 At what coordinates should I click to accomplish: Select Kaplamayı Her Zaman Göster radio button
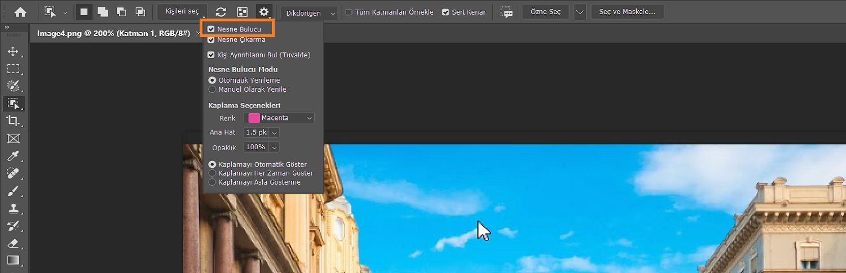click(x=213, y=173)
